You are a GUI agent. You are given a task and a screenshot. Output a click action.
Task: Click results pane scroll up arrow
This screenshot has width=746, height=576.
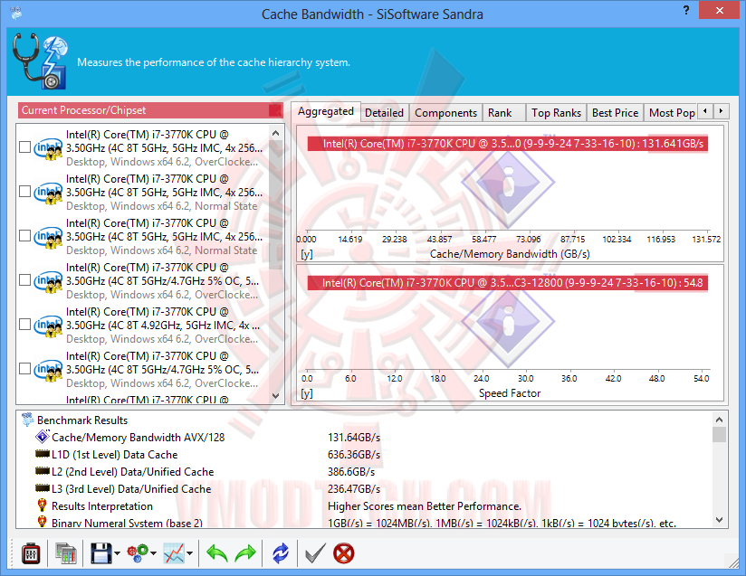[x=720, y=420]
